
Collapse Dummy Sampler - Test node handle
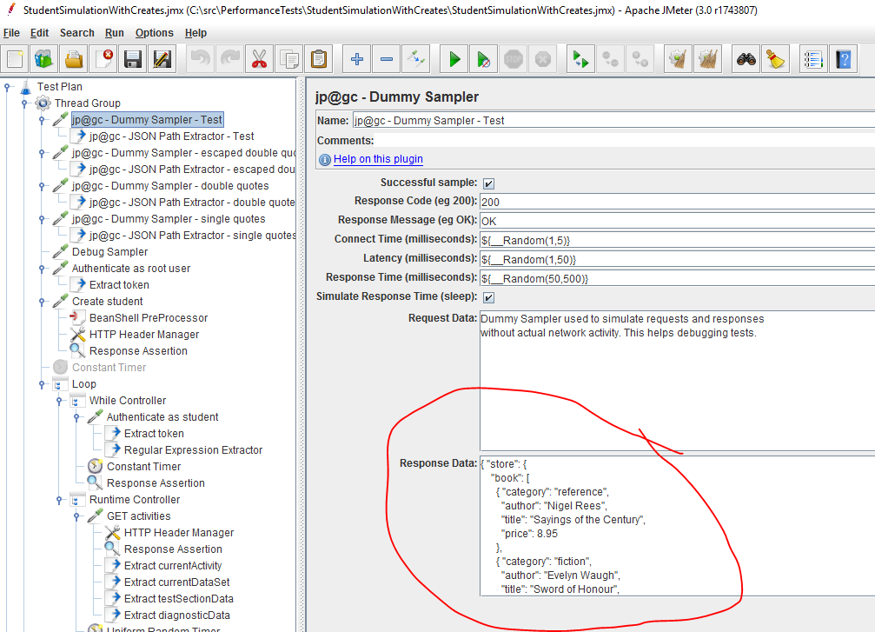(x=42, y=119)
